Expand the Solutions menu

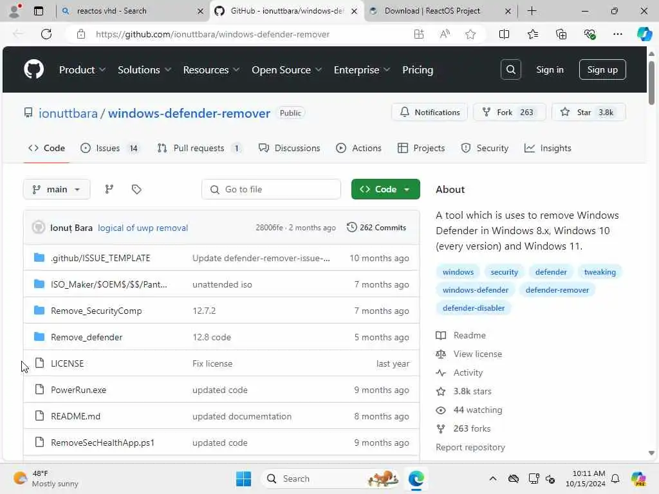pos(144,69)
